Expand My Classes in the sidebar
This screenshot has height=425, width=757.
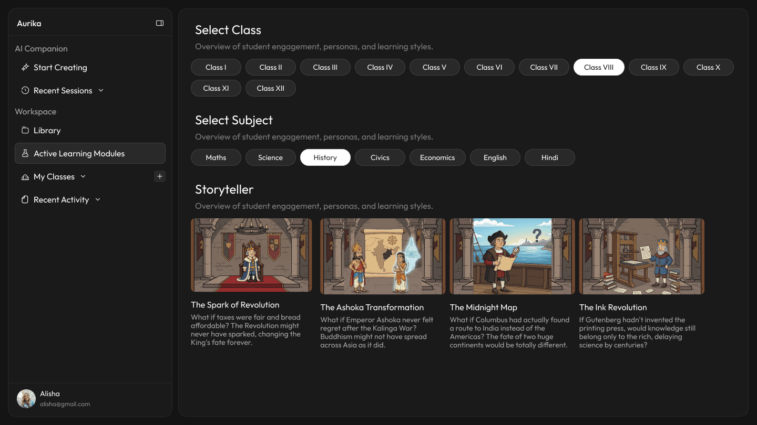(83, 176)
